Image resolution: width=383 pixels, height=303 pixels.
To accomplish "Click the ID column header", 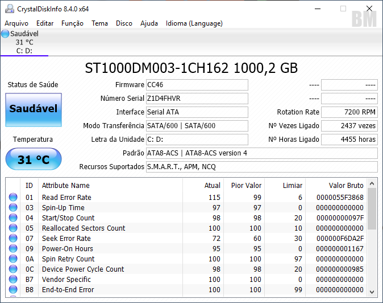I will pos(29,186).
